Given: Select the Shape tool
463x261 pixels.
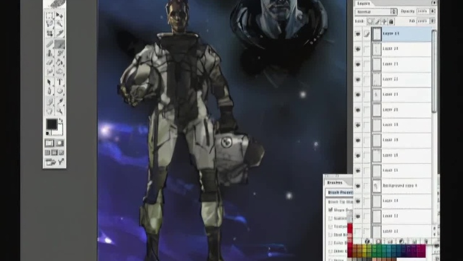Looking at the screenshot, I should (59, 91).
